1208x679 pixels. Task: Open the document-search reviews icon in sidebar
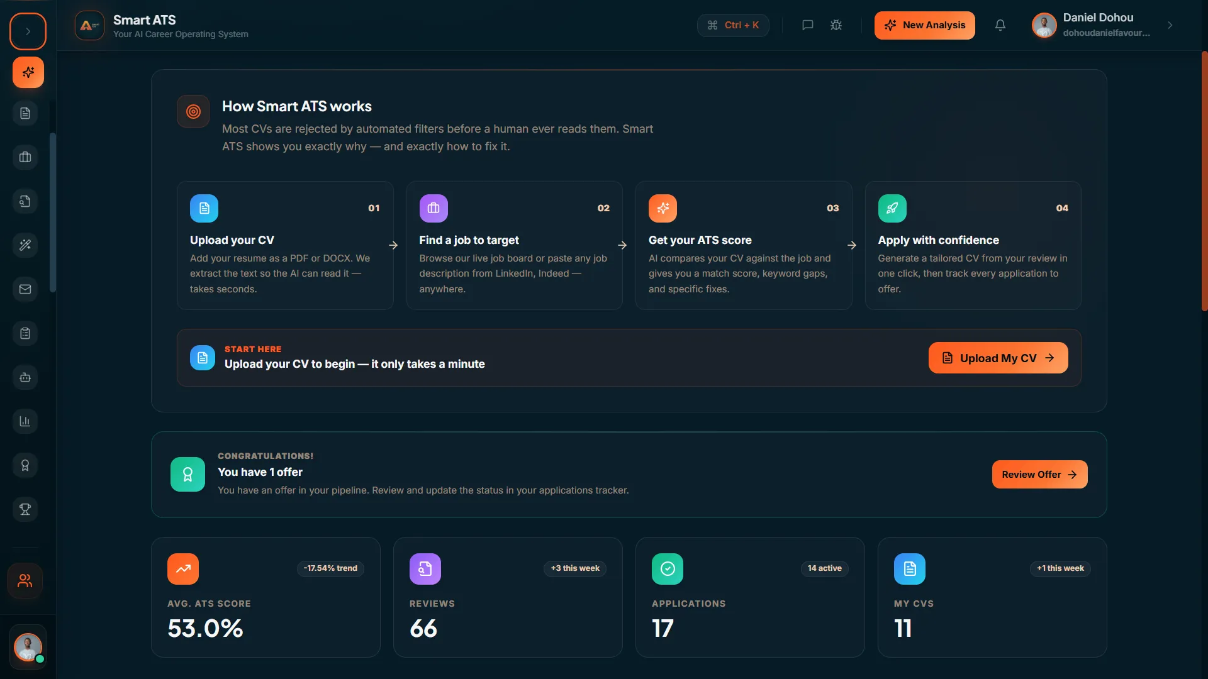click(x=25, y=201)
